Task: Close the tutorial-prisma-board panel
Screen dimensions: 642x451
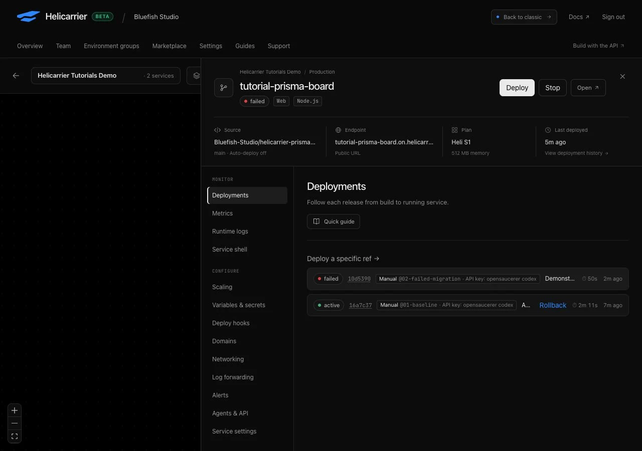Action: click(x=622, y=77)
